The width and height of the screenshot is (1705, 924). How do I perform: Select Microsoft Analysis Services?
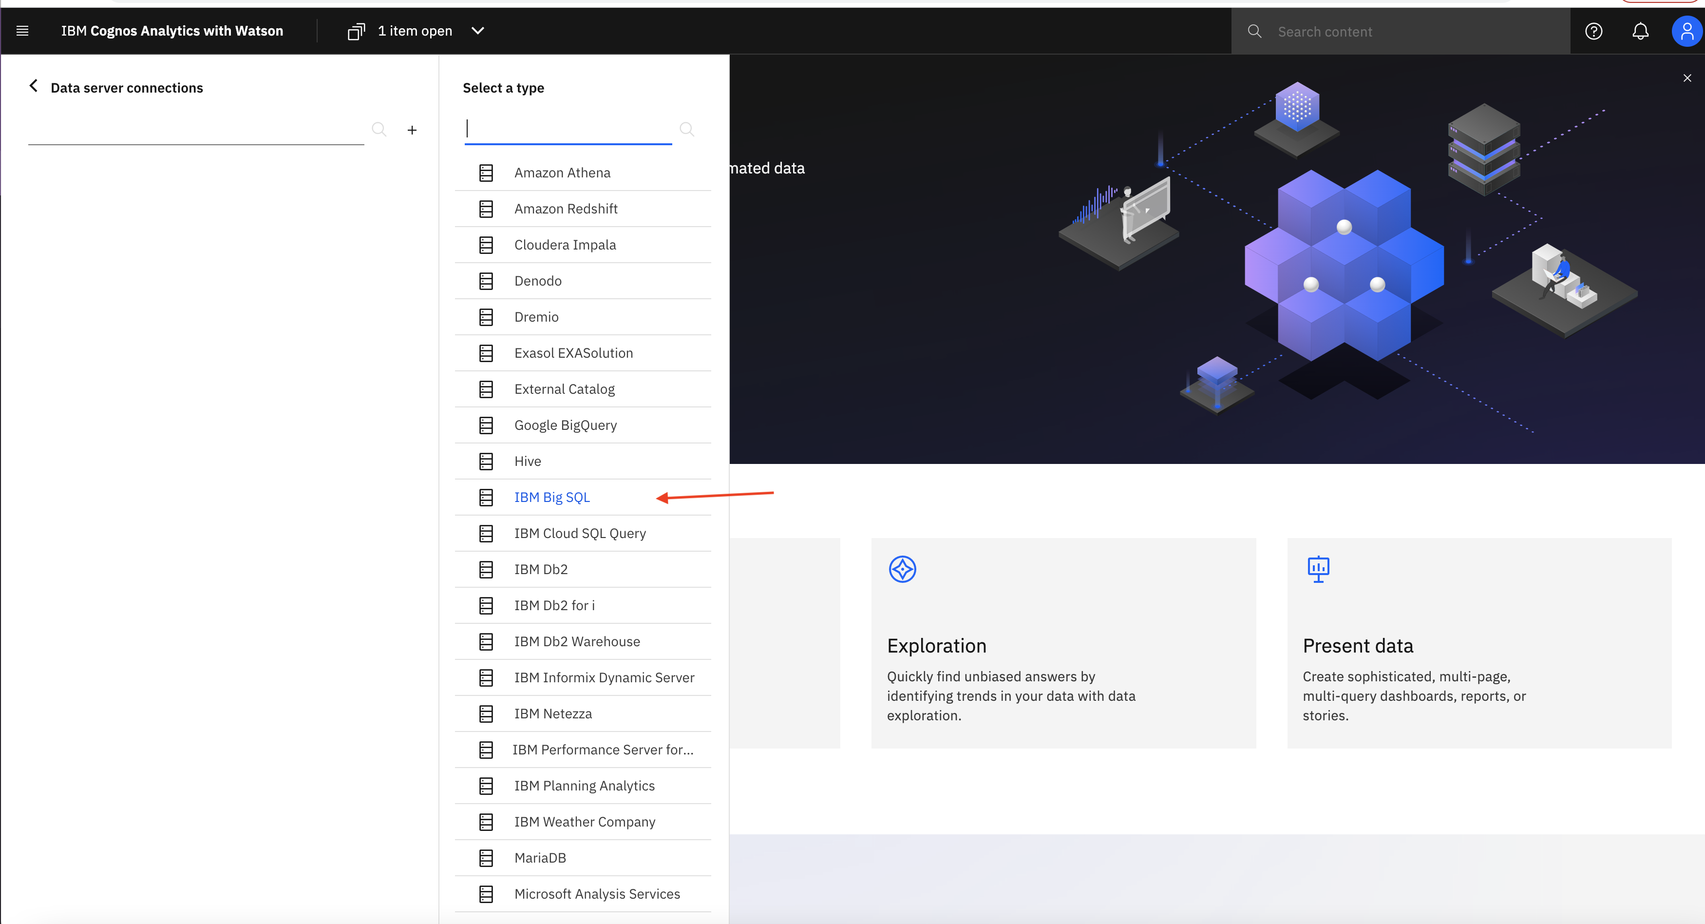[x=583, y=894]
